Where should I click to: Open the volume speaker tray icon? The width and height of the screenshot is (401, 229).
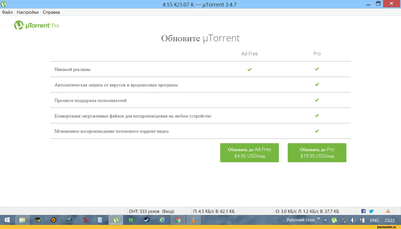point(353,220)
